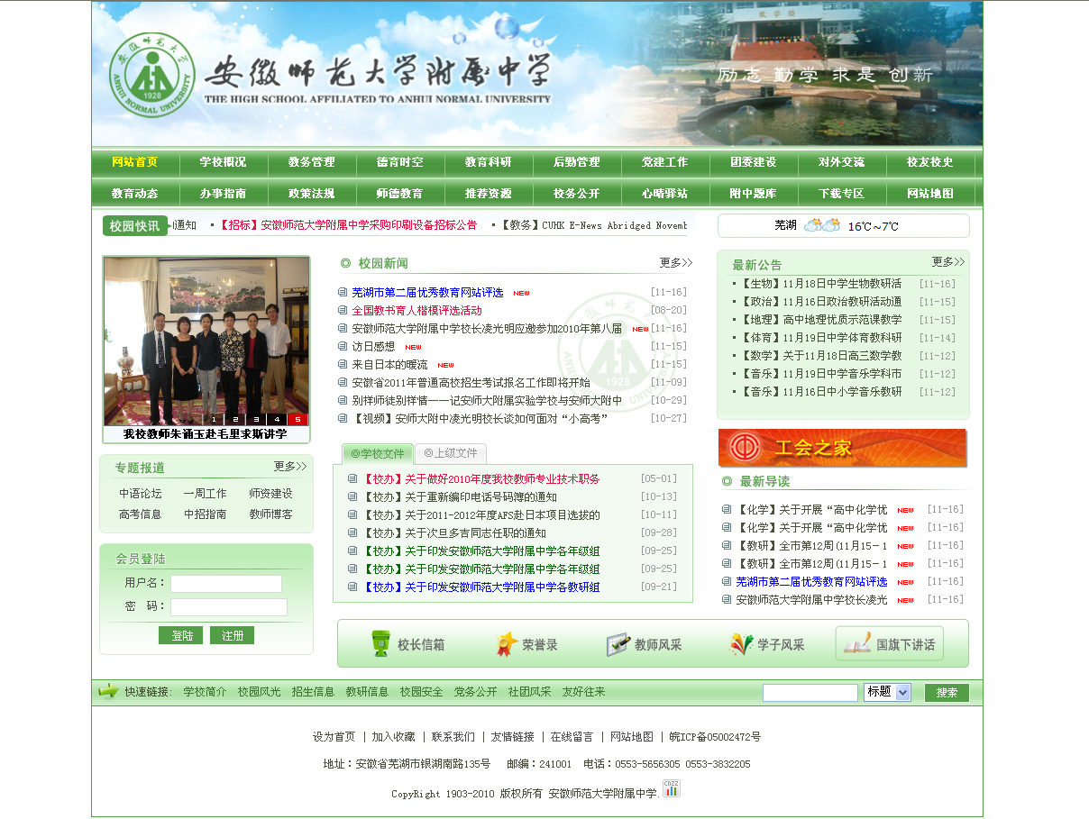The width and height of the screenshot is (1089, 819).
Task: Switch to the 上级文件 tab
Action: [452, 453]
